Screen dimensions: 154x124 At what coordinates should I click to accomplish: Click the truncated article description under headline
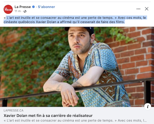coord(75,120)
